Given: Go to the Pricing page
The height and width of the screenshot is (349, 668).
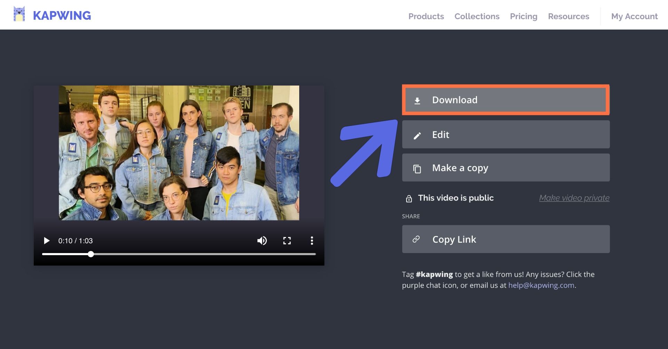Looking at the screenshot, I should pyautogui.click(x=523, y=16).
